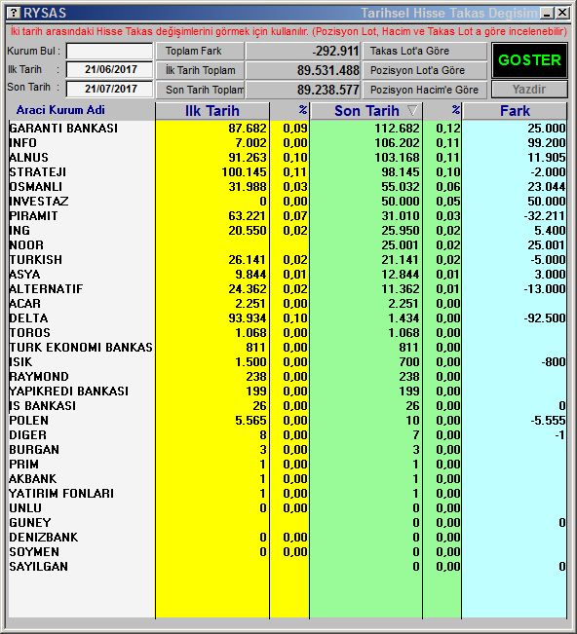Screen dimensions: 577x634
Task: Click GARANTI's Son Tarih value 112.682
Action: coord(398,129)
